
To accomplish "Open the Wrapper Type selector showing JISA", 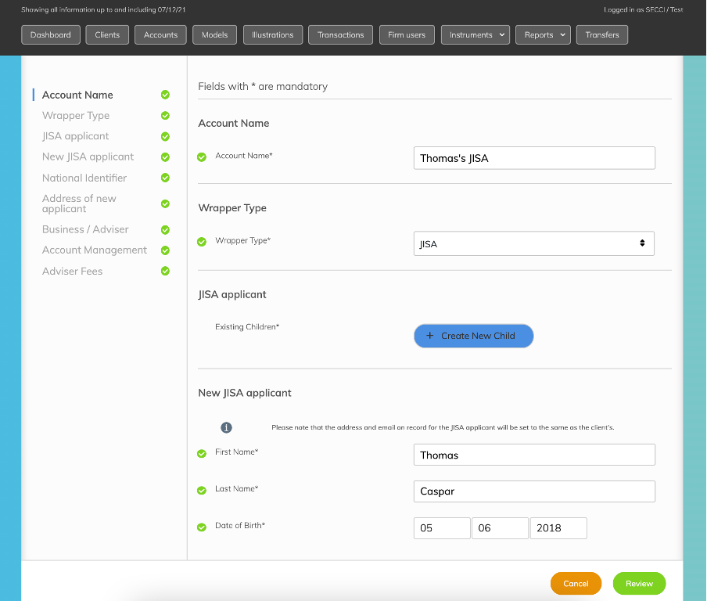I will pos(534,243).
